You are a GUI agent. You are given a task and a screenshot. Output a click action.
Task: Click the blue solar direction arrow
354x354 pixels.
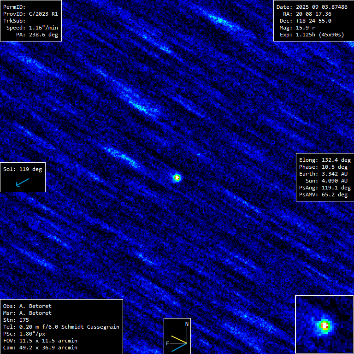(22, 183)
